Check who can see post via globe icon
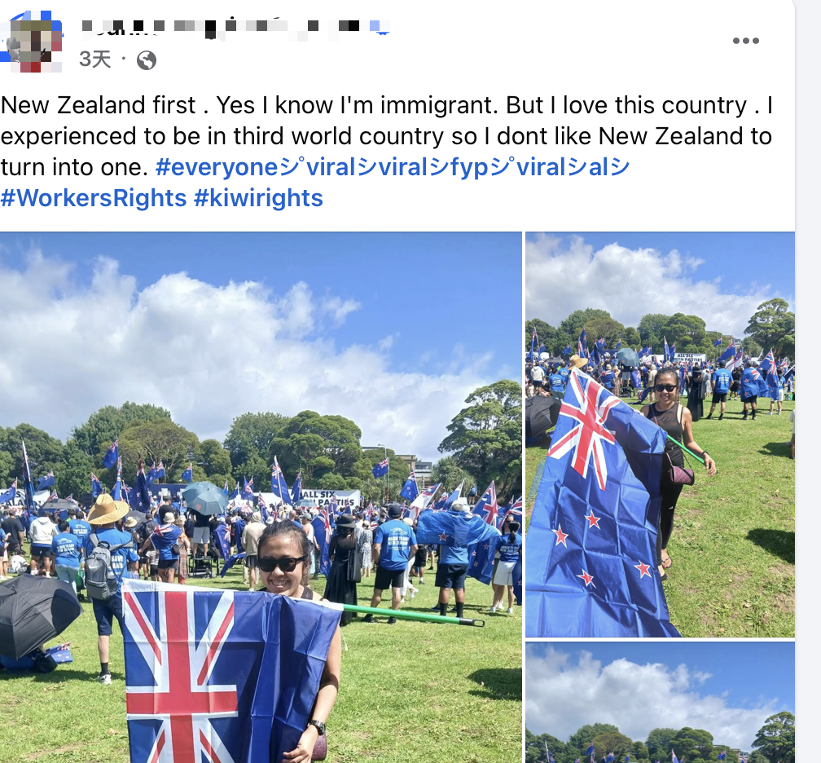The height and width of the screenshot is (763, 821). [147, 60]
